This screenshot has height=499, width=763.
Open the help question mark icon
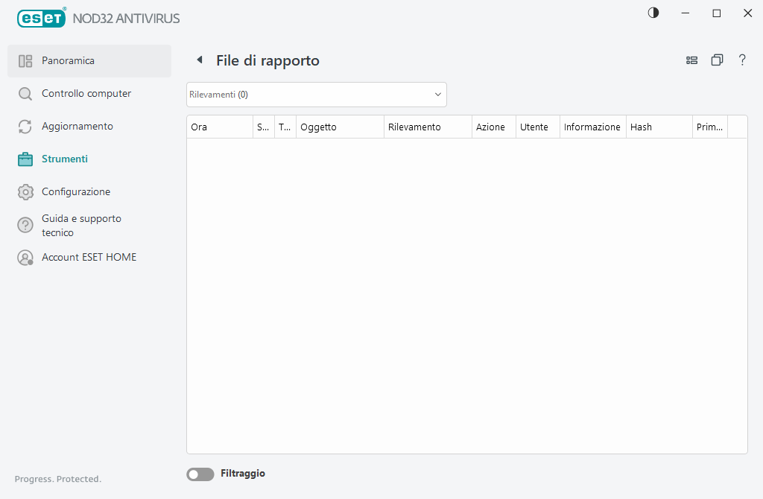(742, 60)
